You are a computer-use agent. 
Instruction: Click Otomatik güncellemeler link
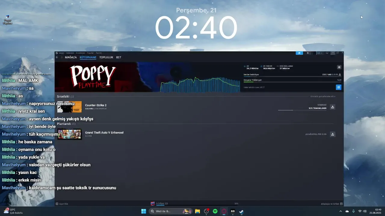pyautogui.click(x=323, y=96)
